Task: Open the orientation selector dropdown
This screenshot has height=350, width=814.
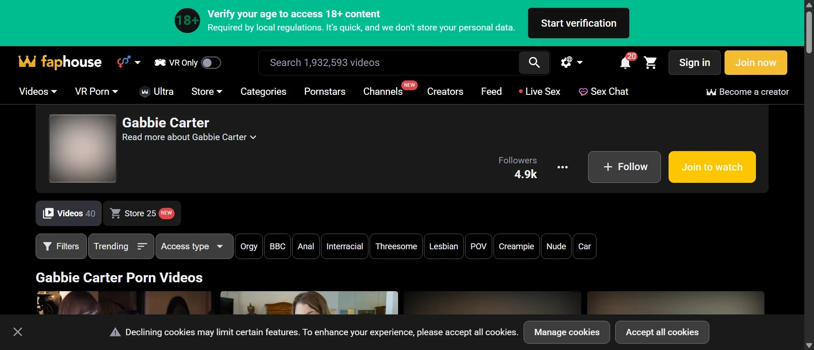Action: point(129,62)
